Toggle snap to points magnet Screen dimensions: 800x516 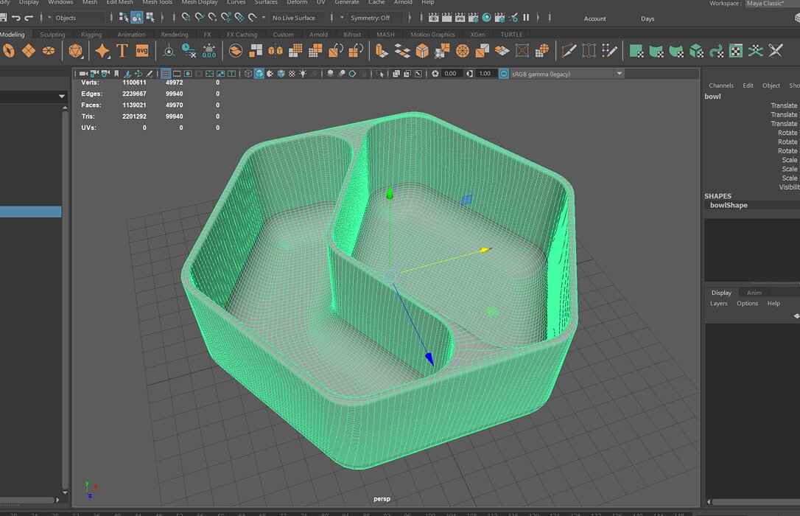pos(213,18)
